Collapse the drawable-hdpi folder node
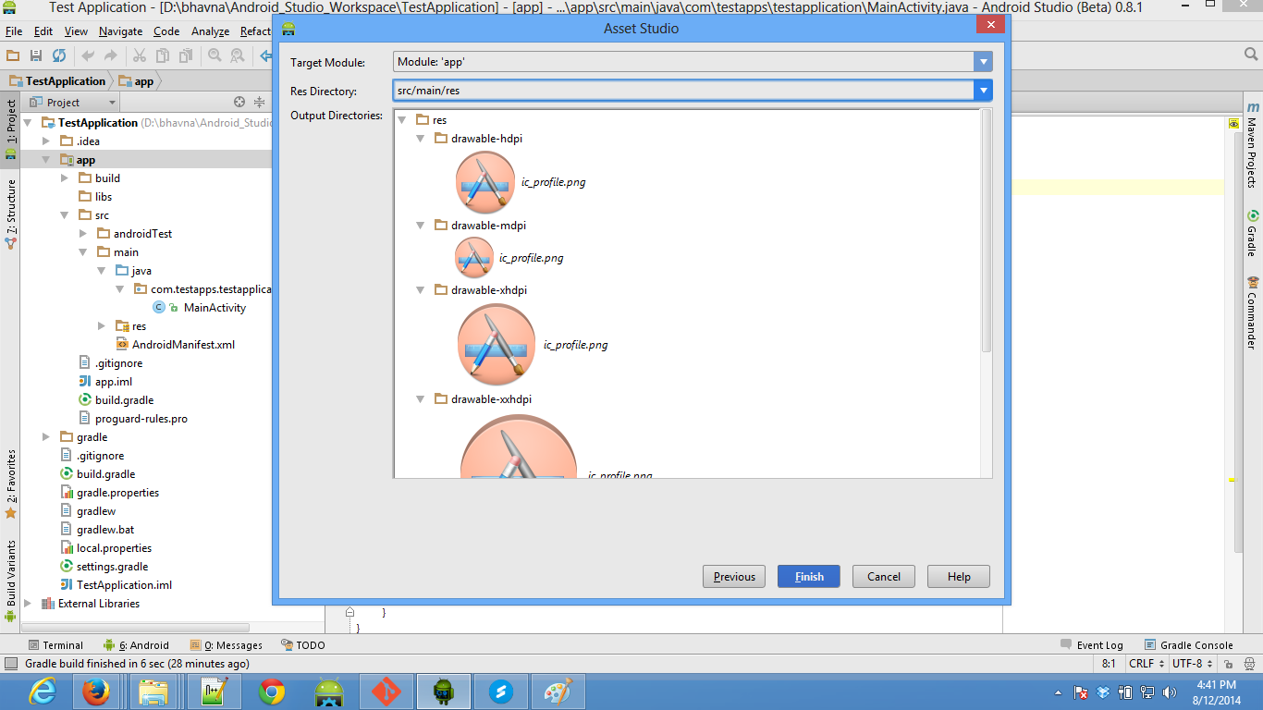This screenshot has width=1263, height=710. [x=420, y=139]
